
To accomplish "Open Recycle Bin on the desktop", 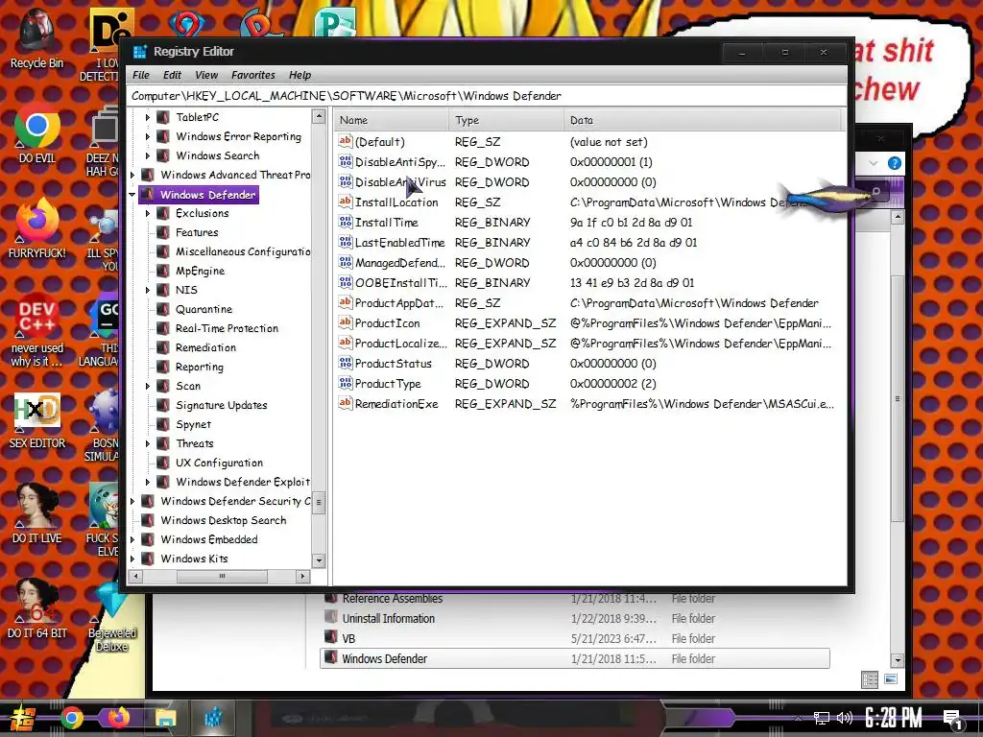I will pyautogui.click(x=37, y=38).
